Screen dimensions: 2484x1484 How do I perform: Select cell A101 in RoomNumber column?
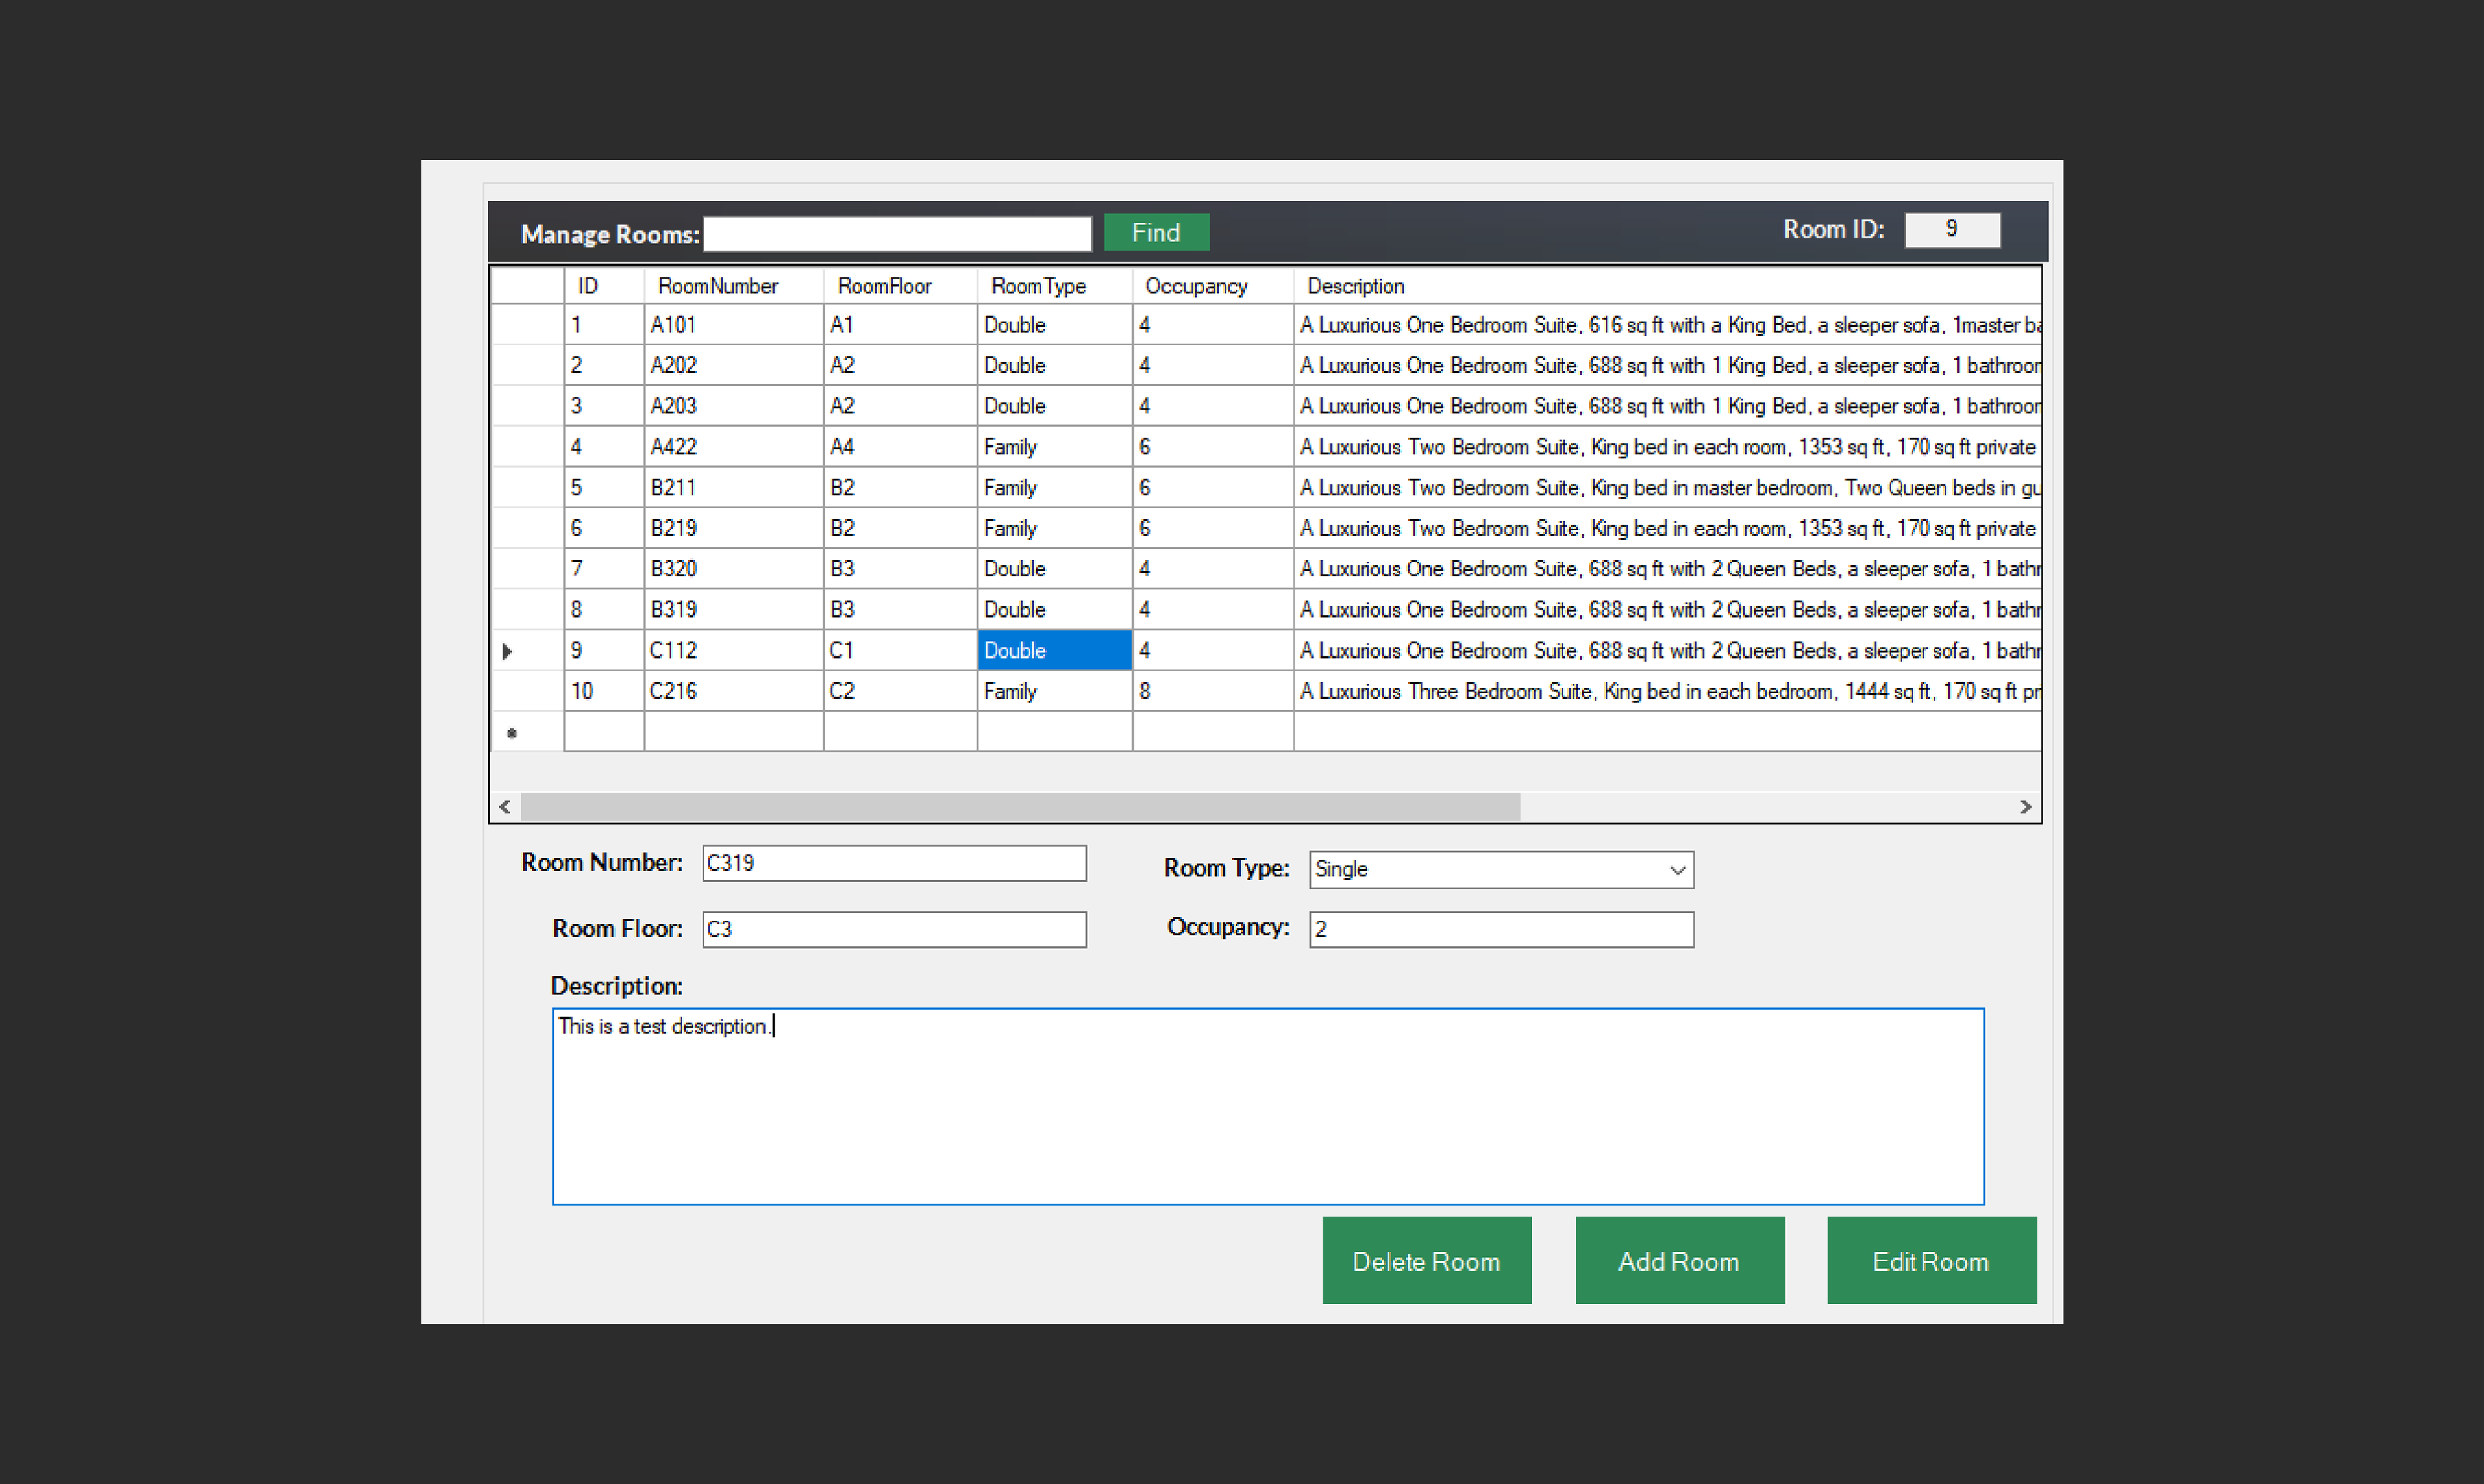coord(733,324)
